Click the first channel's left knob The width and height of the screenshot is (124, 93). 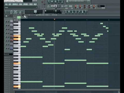click(6, 21)
